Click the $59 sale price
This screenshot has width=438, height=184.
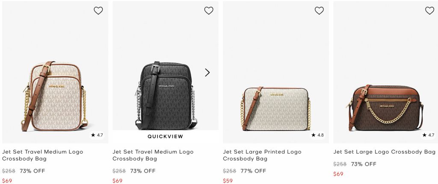click(228, 181)
